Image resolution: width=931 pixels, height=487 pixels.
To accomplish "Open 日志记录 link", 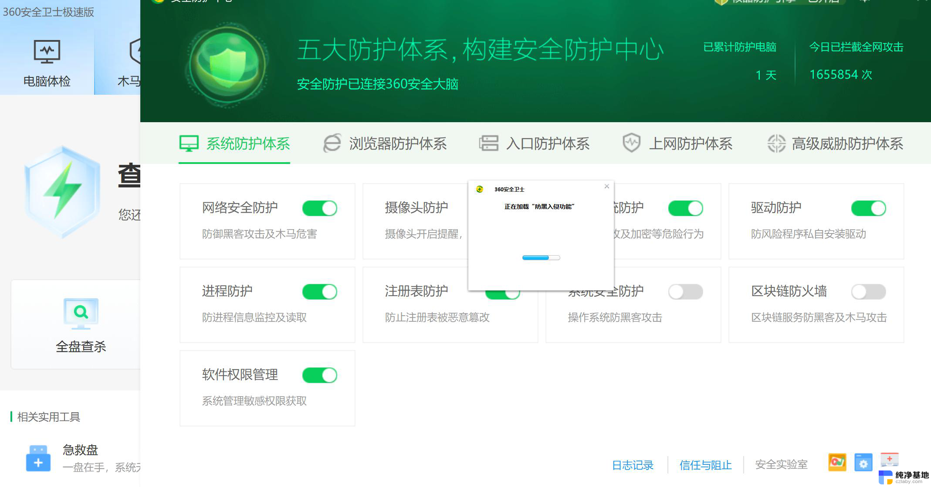I will click(633, 465).
